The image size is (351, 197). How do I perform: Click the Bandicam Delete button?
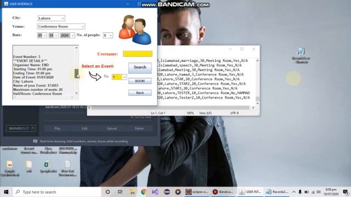click(x=139, y=129)
